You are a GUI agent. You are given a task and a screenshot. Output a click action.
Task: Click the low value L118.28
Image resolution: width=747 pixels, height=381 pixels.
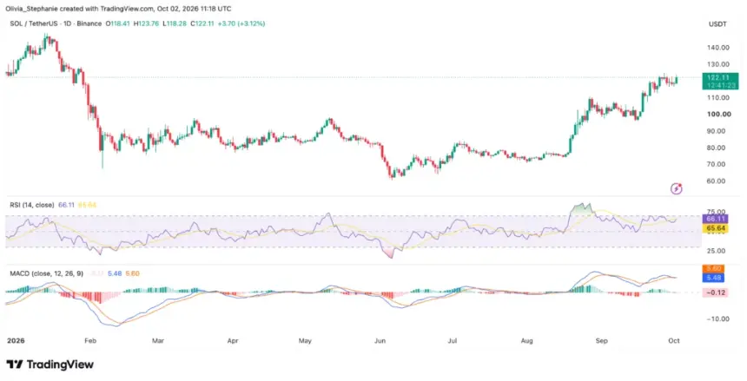click(176, 23)
